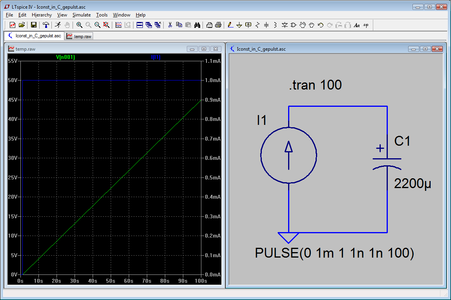
Task: Click the Close All Windows toolbar icon
Action: (x=158, y=25)
